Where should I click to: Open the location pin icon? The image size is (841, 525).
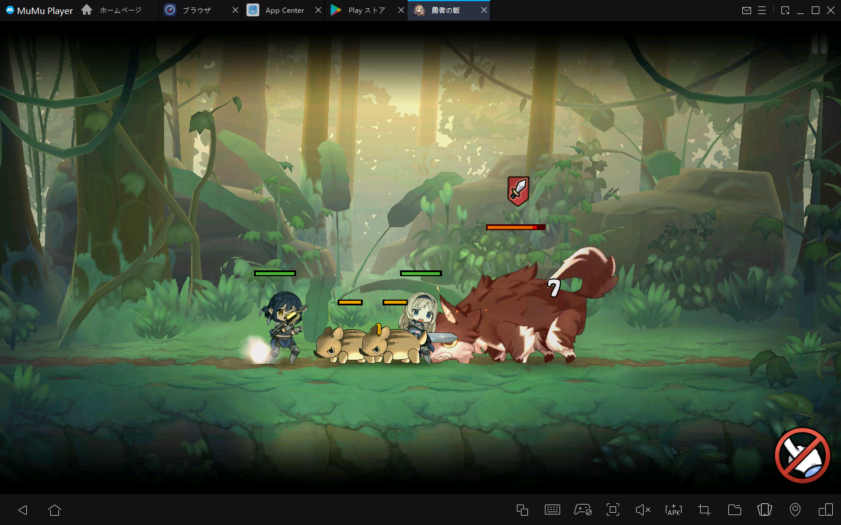(x=795, y=510)
